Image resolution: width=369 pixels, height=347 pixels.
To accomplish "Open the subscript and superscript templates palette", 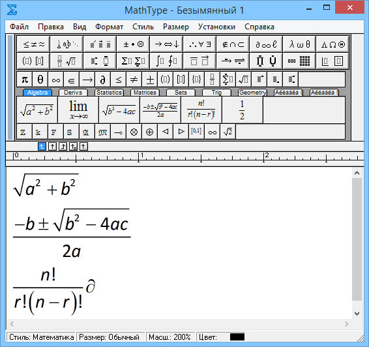I will [100, 61].
